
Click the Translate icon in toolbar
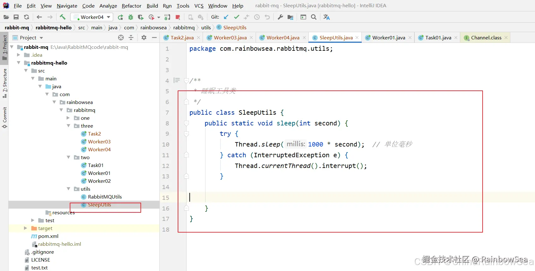[327, 17]
